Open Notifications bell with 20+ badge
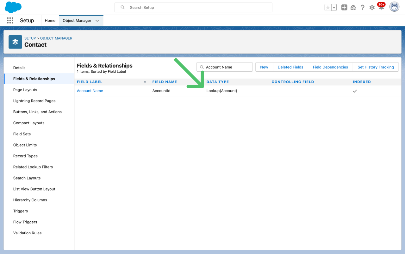Image resolution: width=405 pixels, height=254 pixels. pyautogui.click(x=381, y=7)
